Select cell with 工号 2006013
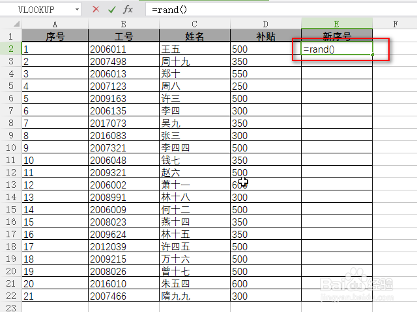Screen dimensions: 417x312 pyautogui.click(x=124, y=73)
